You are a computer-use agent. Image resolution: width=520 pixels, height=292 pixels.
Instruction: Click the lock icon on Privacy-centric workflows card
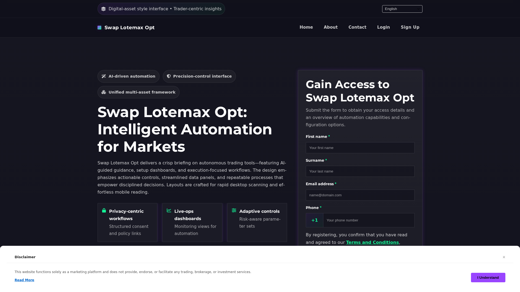pyautogui.click(x=104, y=210)
